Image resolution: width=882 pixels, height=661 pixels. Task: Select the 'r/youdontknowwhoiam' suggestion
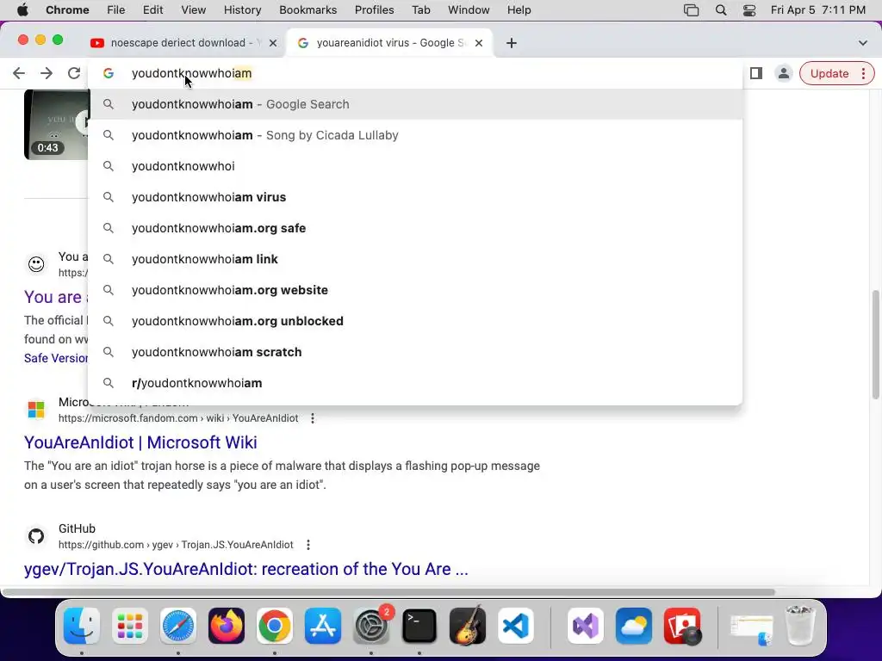coord(416,382)
